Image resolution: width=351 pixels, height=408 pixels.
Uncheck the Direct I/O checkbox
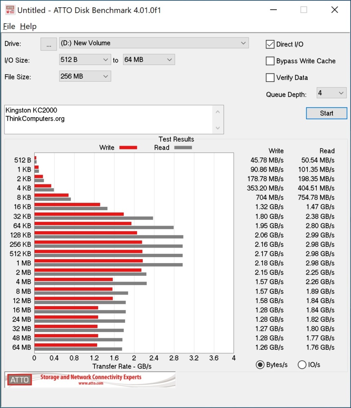(x=270, y=44)
